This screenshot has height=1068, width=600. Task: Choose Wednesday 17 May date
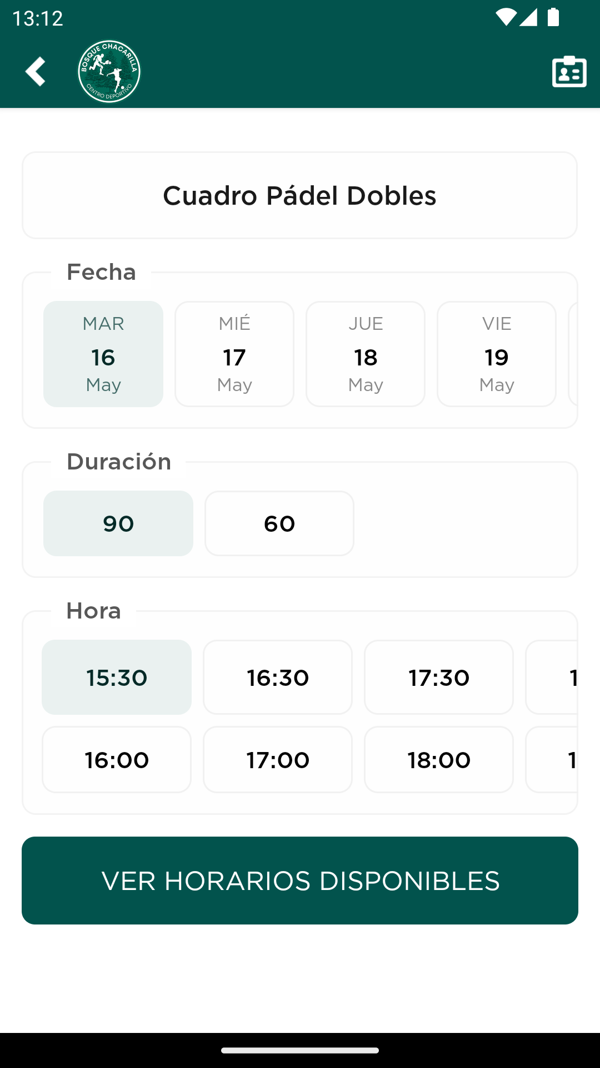point(234,354)
